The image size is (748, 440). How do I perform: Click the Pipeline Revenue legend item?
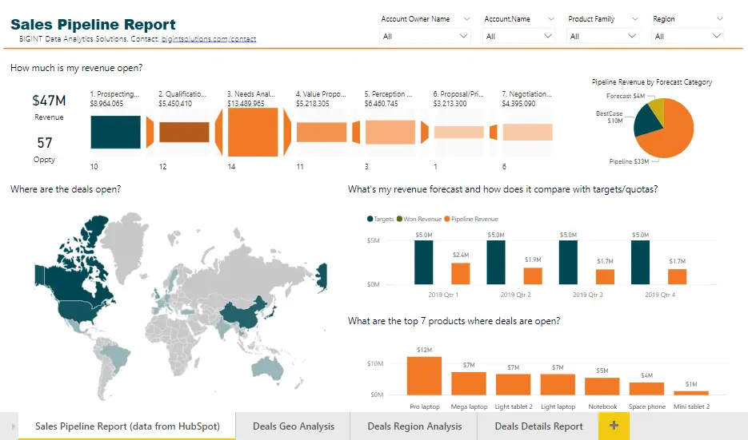[x=475, y=219]
